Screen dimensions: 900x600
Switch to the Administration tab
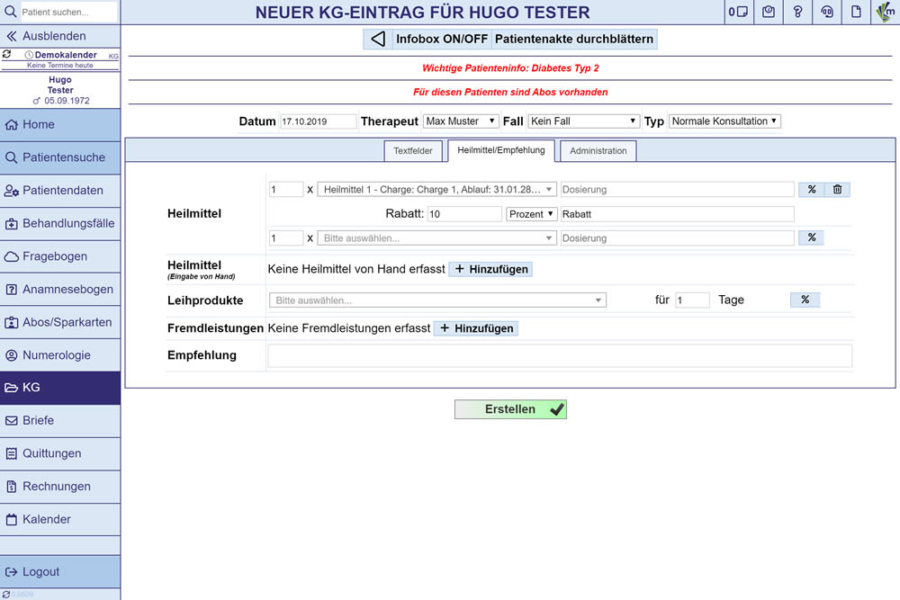[x=598, y=151]
